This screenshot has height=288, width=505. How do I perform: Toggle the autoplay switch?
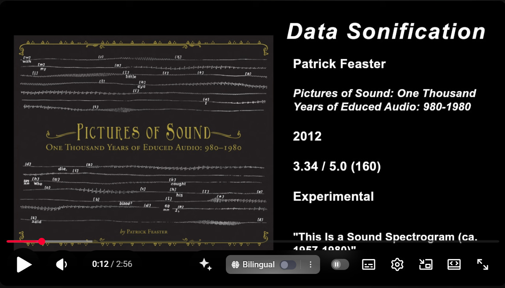point(340,265)
